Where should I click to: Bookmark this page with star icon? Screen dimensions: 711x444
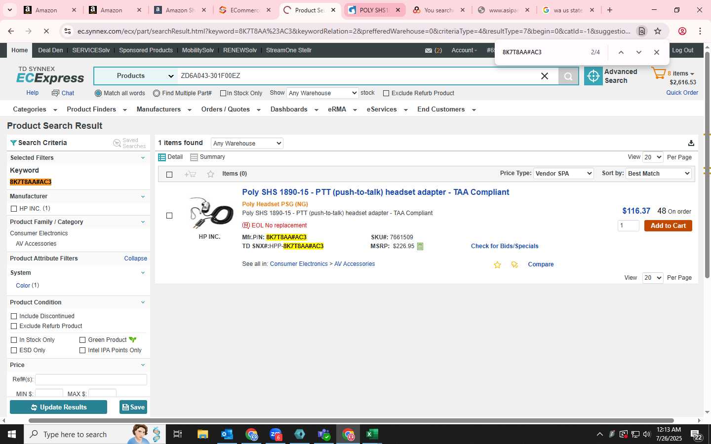coord(658,31)
